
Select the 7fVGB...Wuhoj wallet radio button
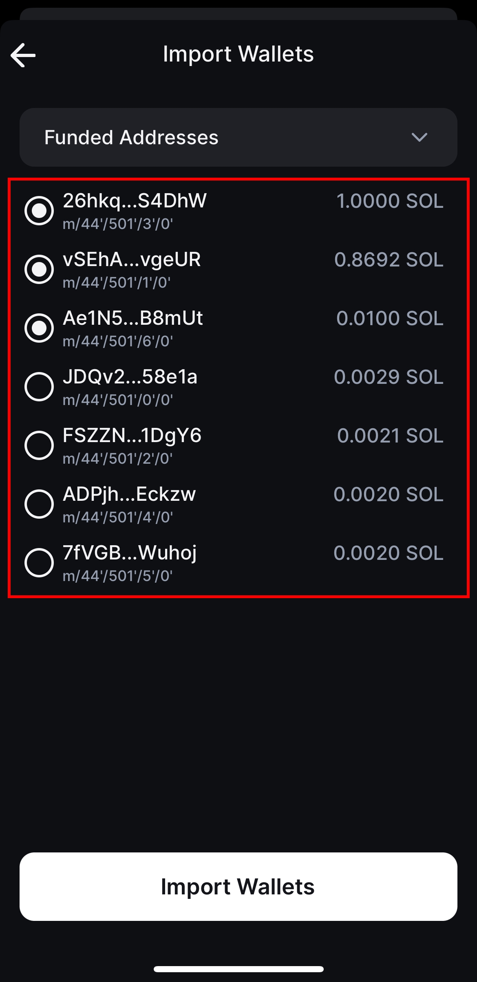(x=39, y=563)
